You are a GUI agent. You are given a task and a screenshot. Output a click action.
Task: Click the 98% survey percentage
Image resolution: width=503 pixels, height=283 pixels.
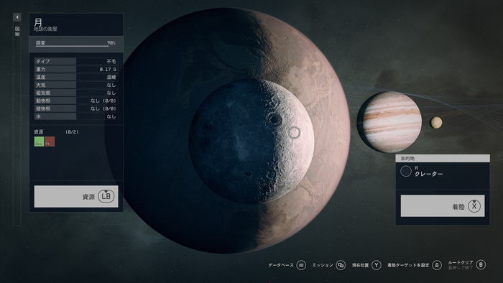click(111, 42)
